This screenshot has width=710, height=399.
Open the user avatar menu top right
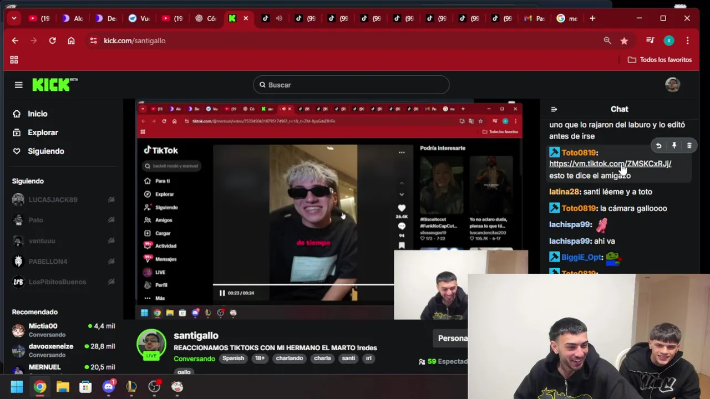click(672, 84)
